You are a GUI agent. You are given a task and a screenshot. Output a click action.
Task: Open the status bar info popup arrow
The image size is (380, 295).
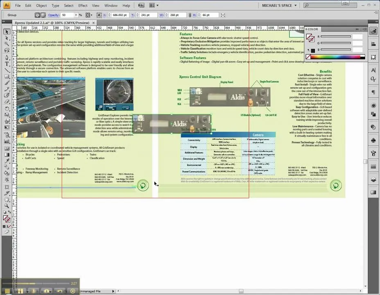click(x=113, y=291)
